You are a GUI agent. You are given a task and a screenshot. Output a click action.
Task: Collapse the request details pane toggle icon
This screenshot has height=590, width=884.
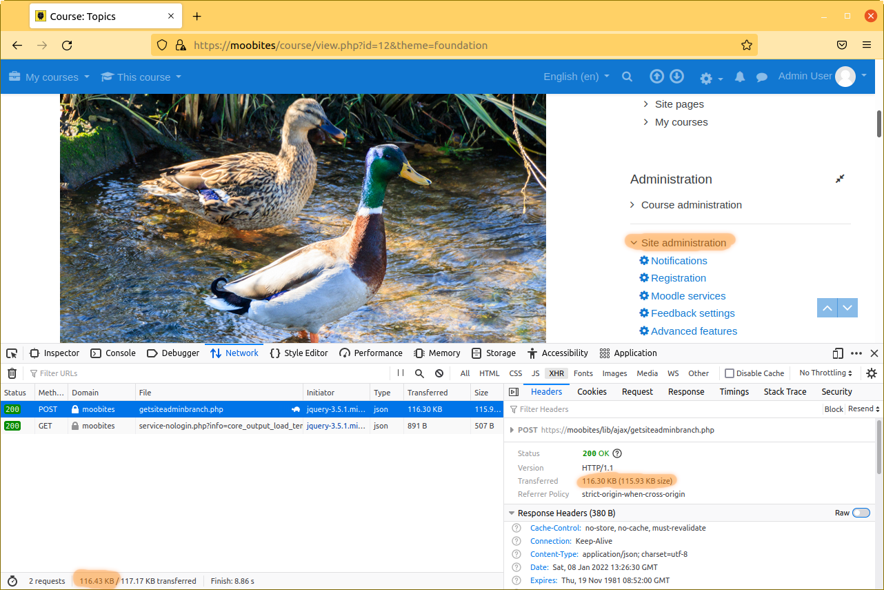point(513,392)
